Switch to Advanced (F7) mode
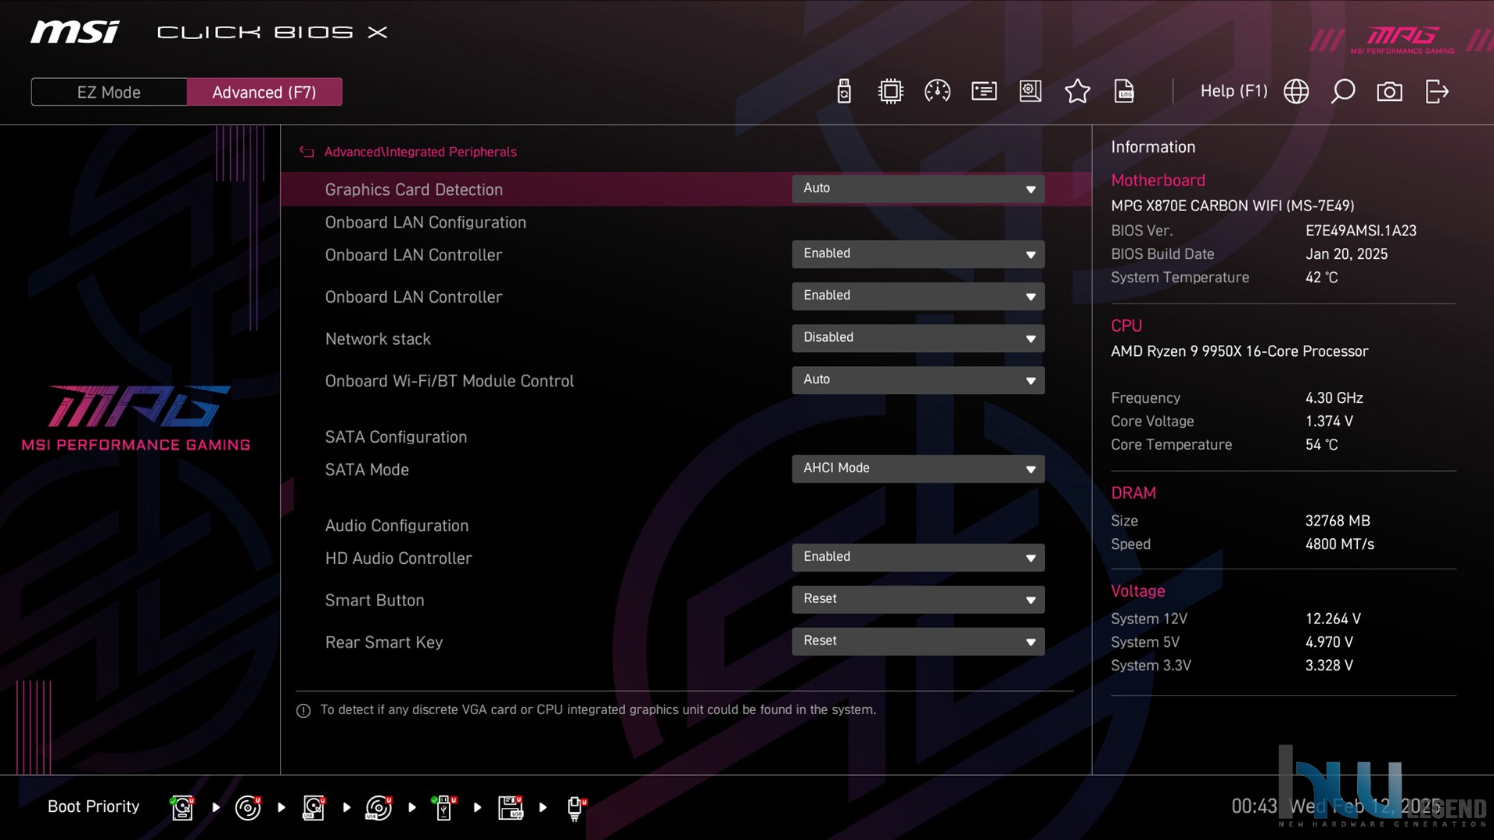Viewport: 1494px width, 840px height. pyautogui.click(x=264, y=92)
